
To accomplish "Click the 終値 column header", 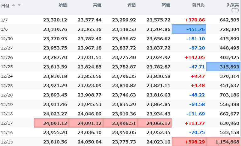I will point(166,5).
